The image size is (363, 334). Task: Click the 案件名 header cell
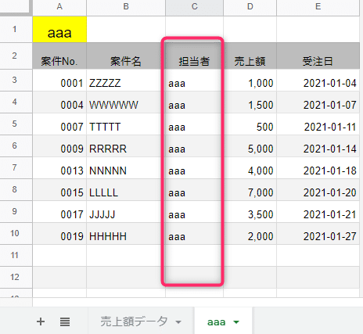coord(126,56)
